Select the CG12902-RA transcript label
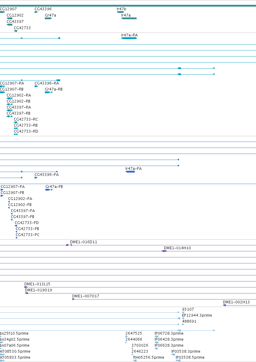This screenshot has width=256, height=362. point(19,95)
